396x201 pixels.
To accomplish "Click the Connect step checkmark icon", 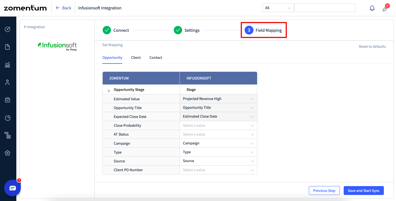I will pyautogui.click(x=107, y=30).
